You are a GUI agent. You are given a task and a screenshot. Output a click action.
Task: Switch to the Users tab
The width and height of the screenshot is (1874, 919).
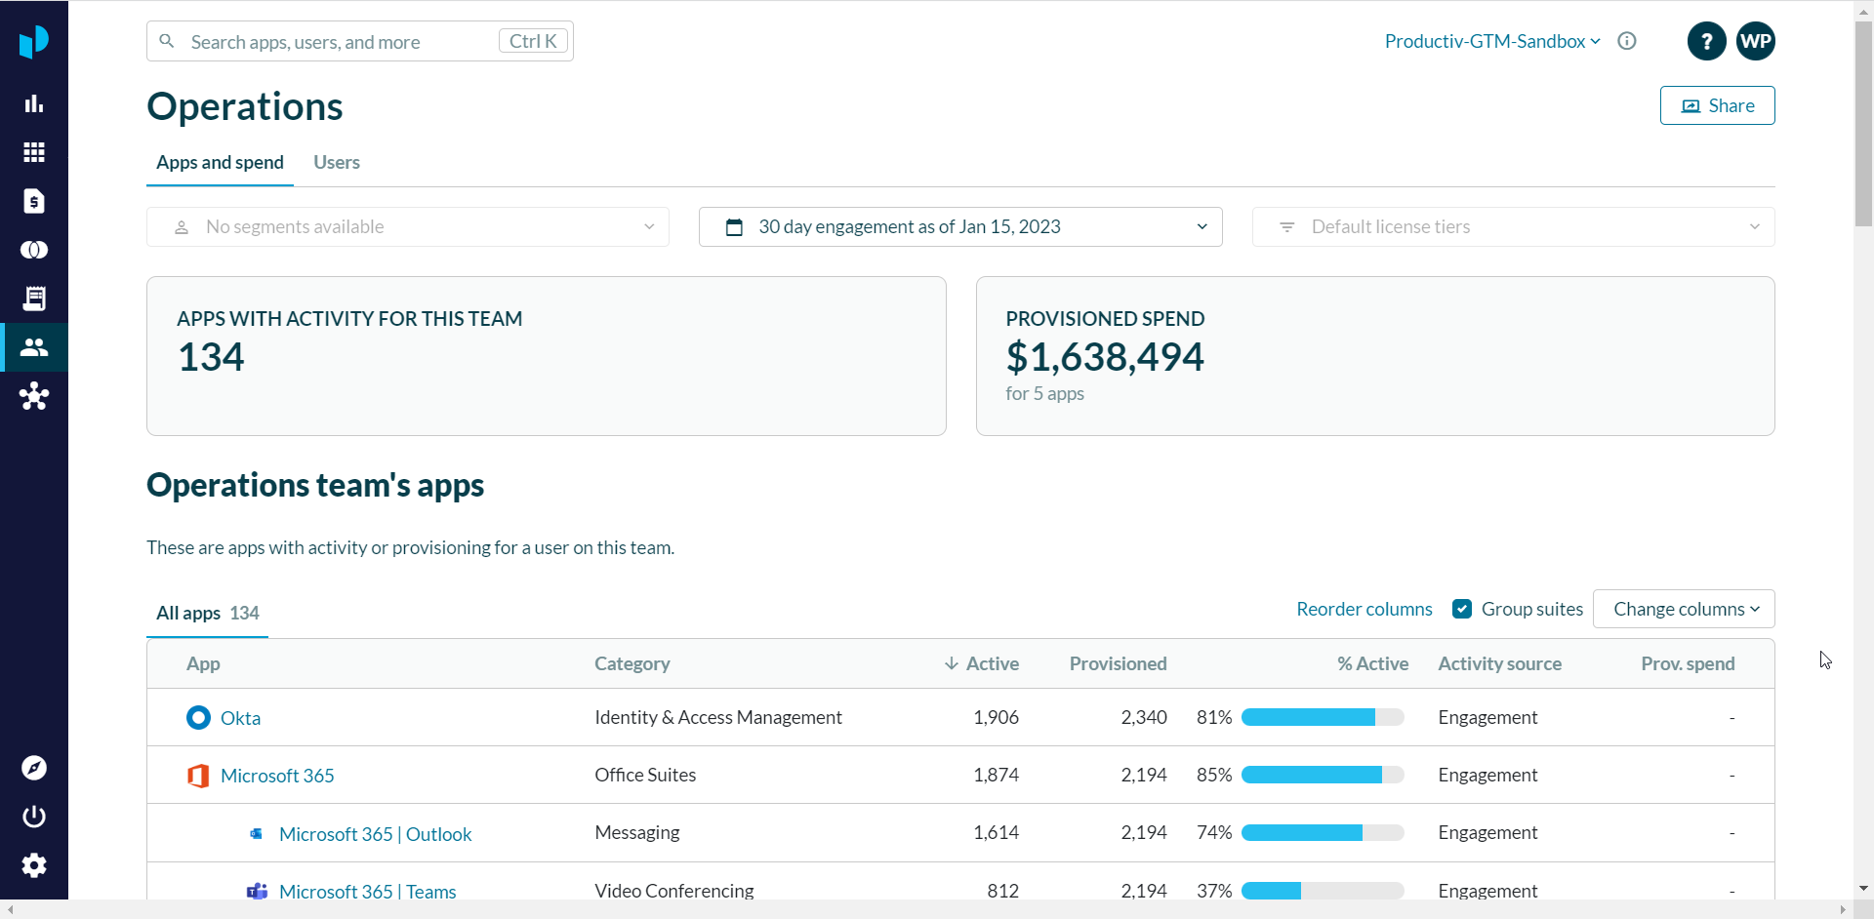tap(336, 163)
